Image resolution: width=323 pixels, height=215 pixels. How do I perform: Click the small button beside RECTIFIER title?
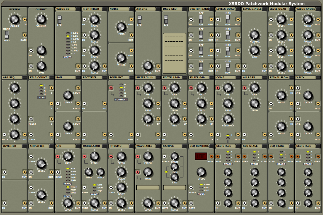[105, 77]
